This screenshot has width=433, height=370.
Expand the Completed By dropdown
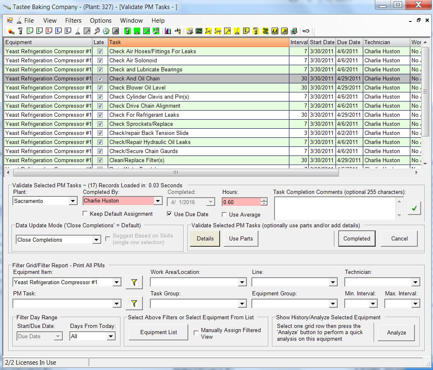click(158, 200)
